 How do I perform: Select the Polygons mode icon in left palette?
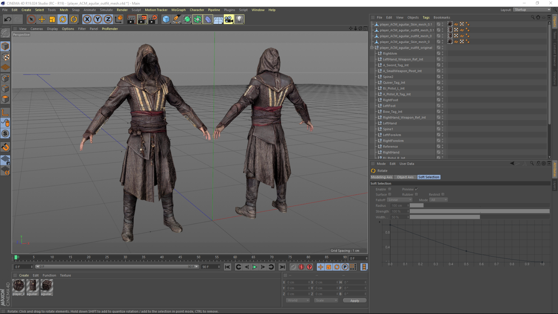(5, 99)
